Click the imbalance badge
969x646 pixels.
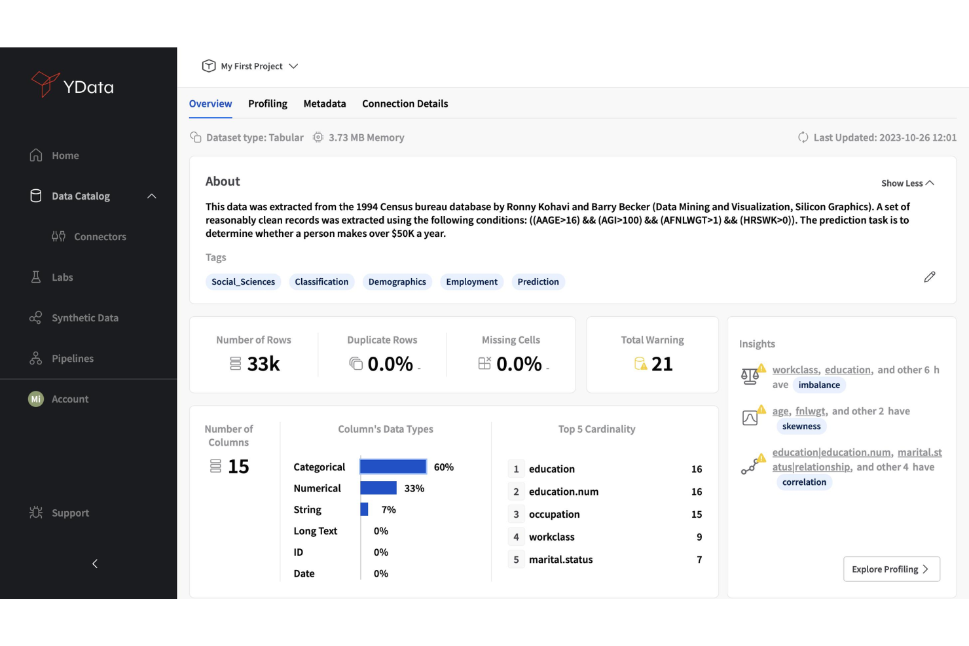pos(819,385)
